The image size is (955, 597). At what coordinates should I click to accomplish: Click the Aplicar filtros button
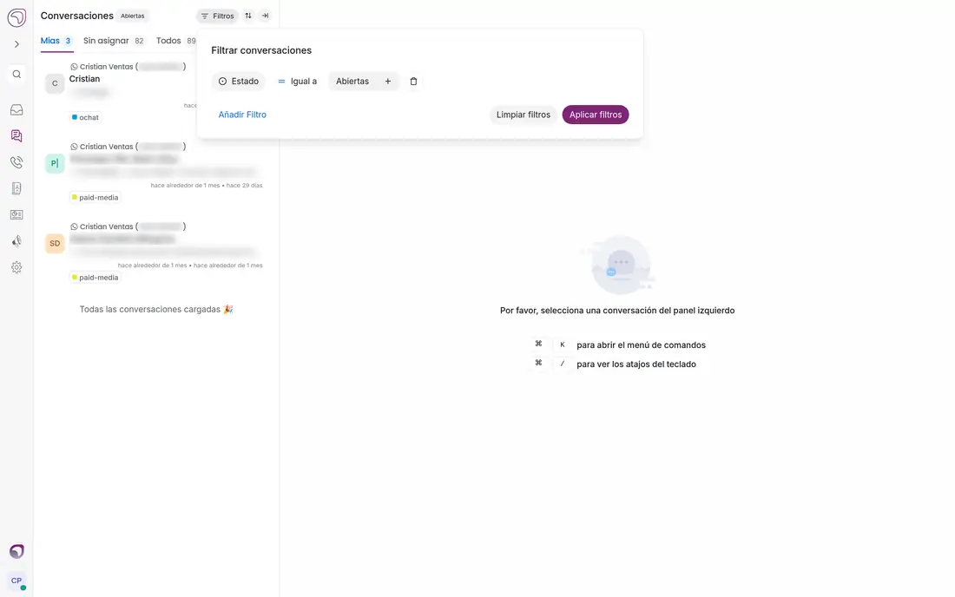[596, 115]
